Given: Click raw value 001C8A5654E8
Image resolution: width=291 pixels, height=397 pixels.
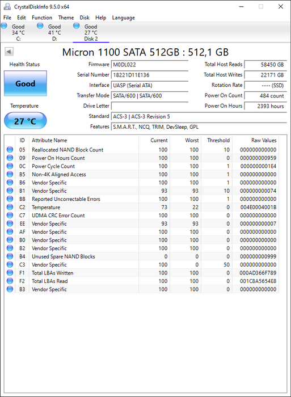Looking at the screenshot, I should point(258,281).
